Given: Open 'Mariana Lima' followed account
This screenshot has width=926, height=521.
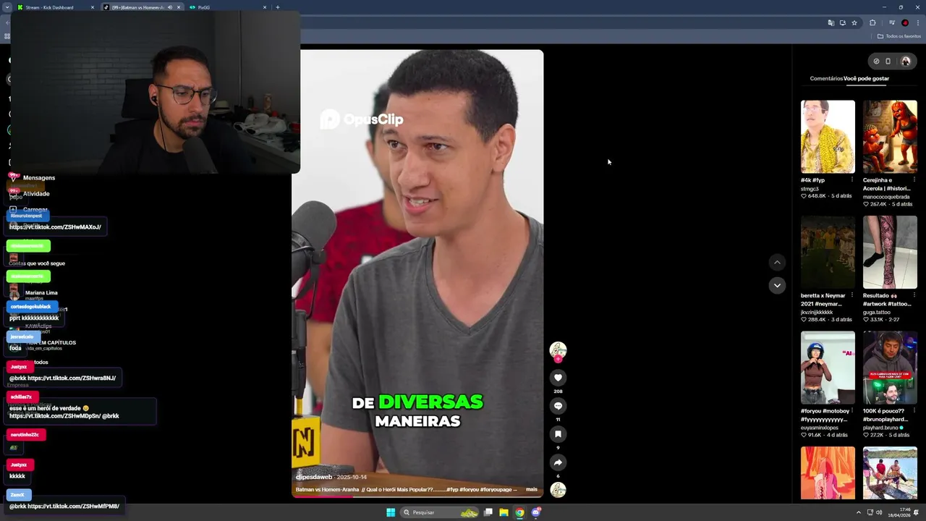Looking at the screenshot, I should (41, 293).
